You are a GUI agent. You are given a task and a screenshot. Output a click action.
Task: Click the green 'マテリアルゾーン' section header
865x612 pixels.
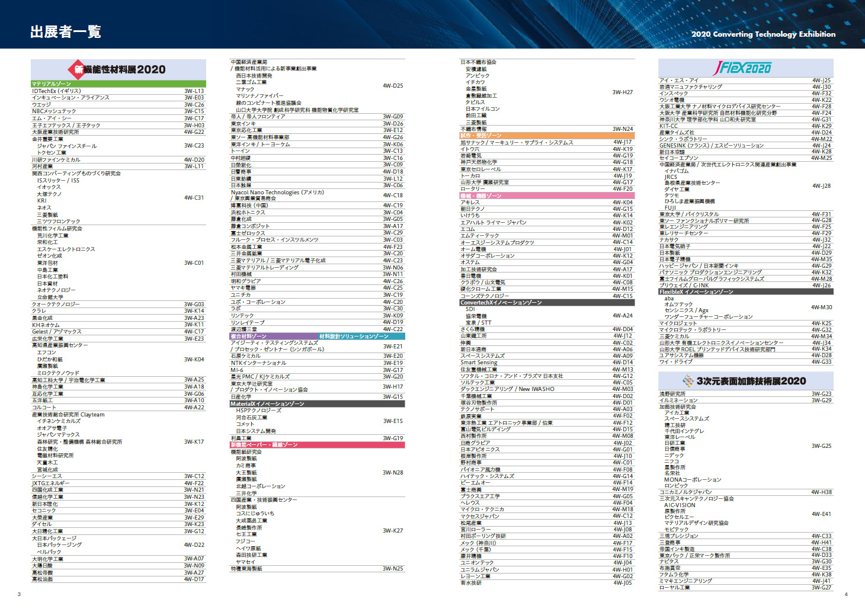[118, 84]
